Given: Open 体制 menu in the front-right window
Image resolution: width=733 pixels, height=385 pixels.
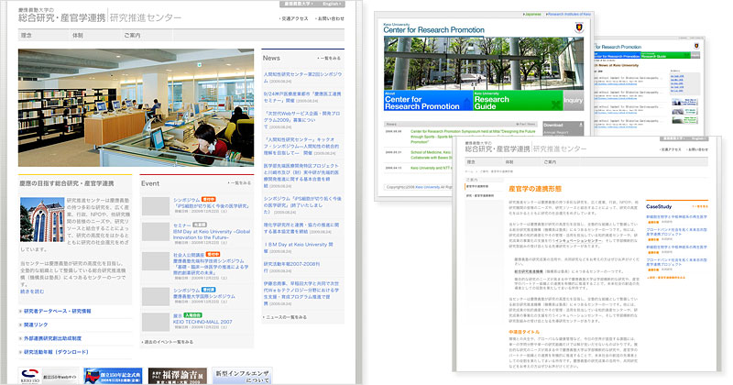Looking at the screenshot, I should click(509, 162).
